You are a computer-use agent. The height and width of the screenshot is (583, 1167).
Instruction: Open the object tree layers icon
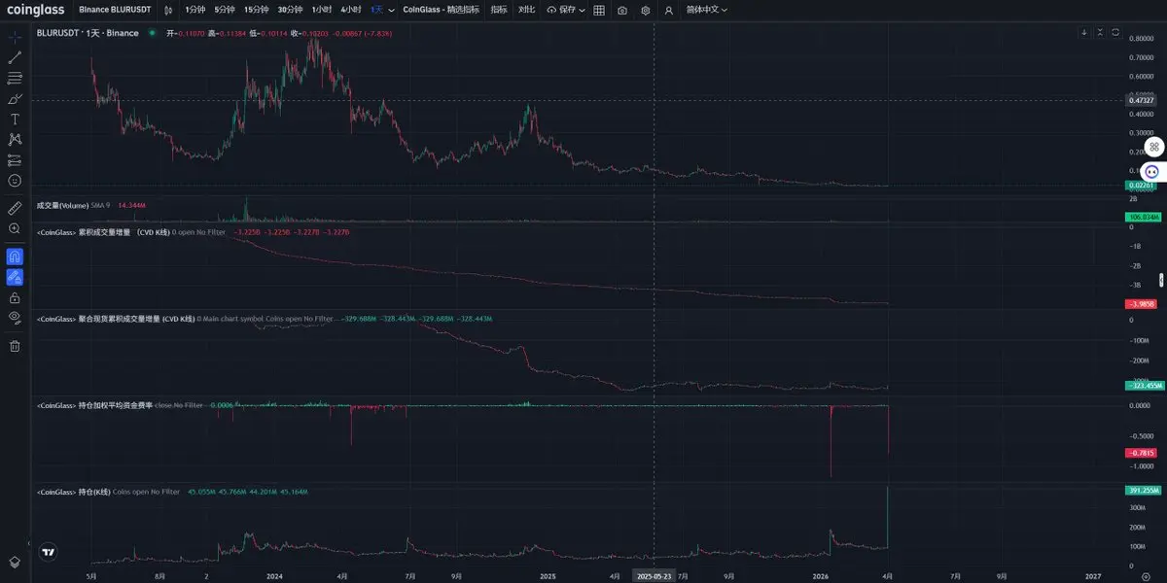[x=15, y=562]
